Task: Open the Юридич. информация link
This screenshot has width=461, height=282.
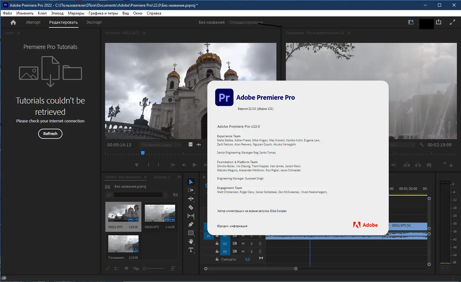Action: click(x=232, y=226)
